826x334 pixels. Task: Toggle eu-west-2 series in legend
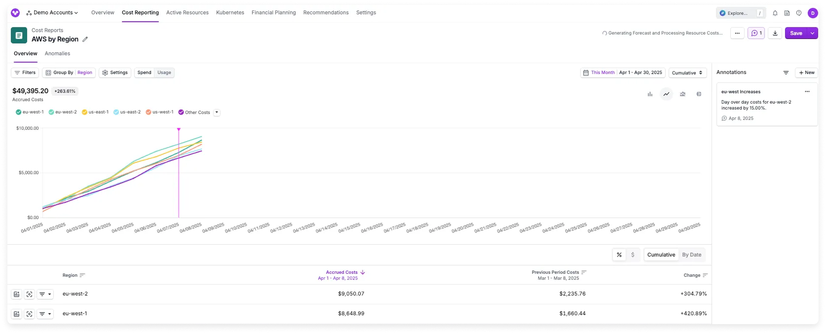click(x=63, y=112)
